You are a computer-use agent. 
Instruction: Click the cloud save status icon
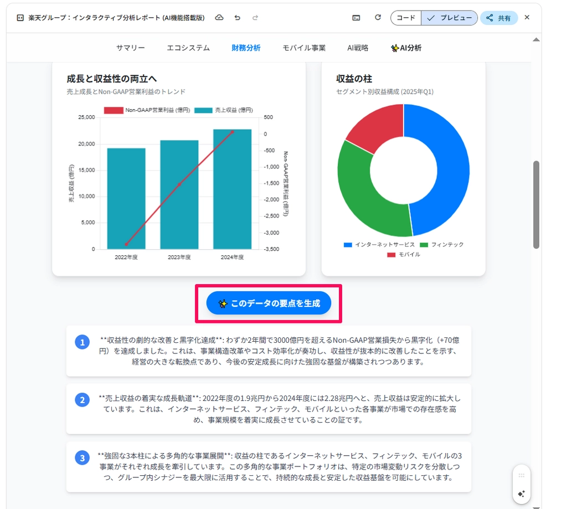click(219, 17)
